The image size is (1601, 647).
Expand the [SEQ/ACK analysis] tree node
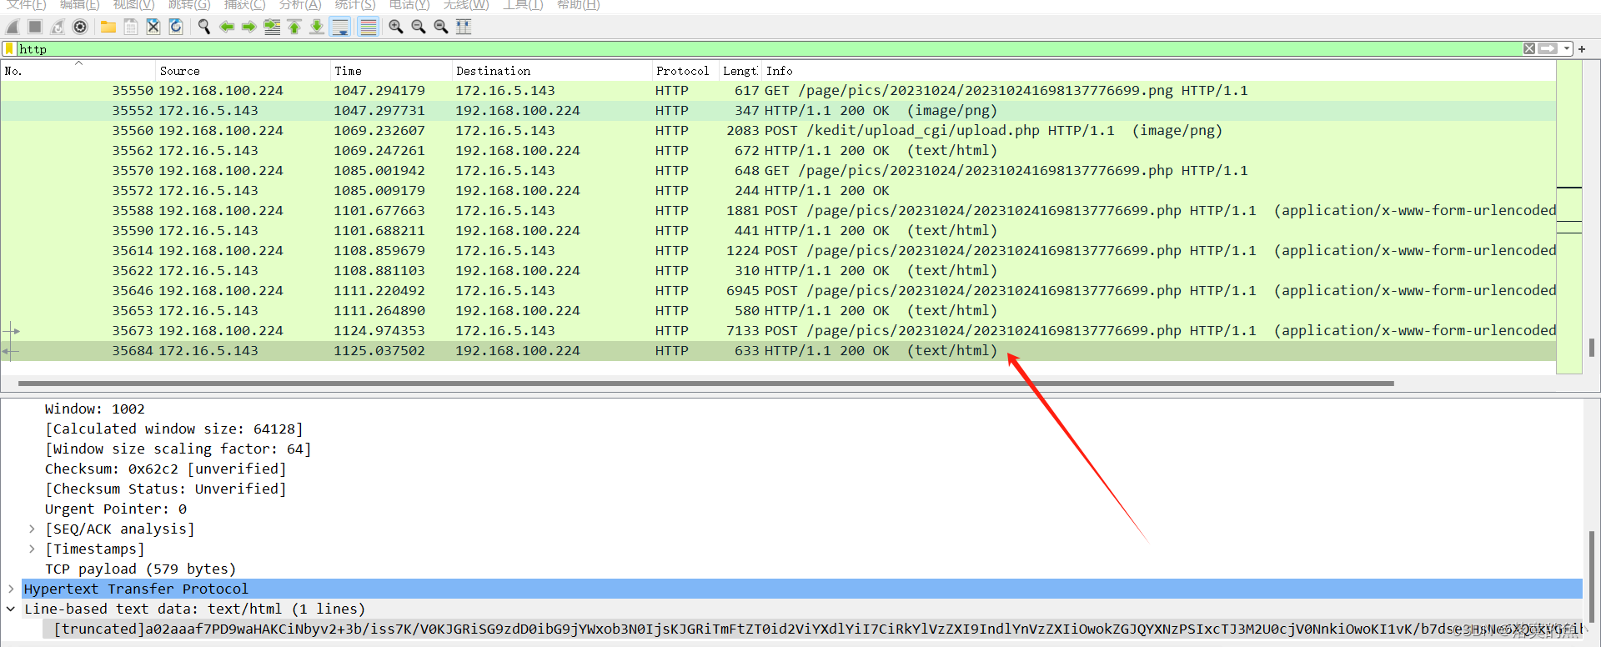[32, 529]
